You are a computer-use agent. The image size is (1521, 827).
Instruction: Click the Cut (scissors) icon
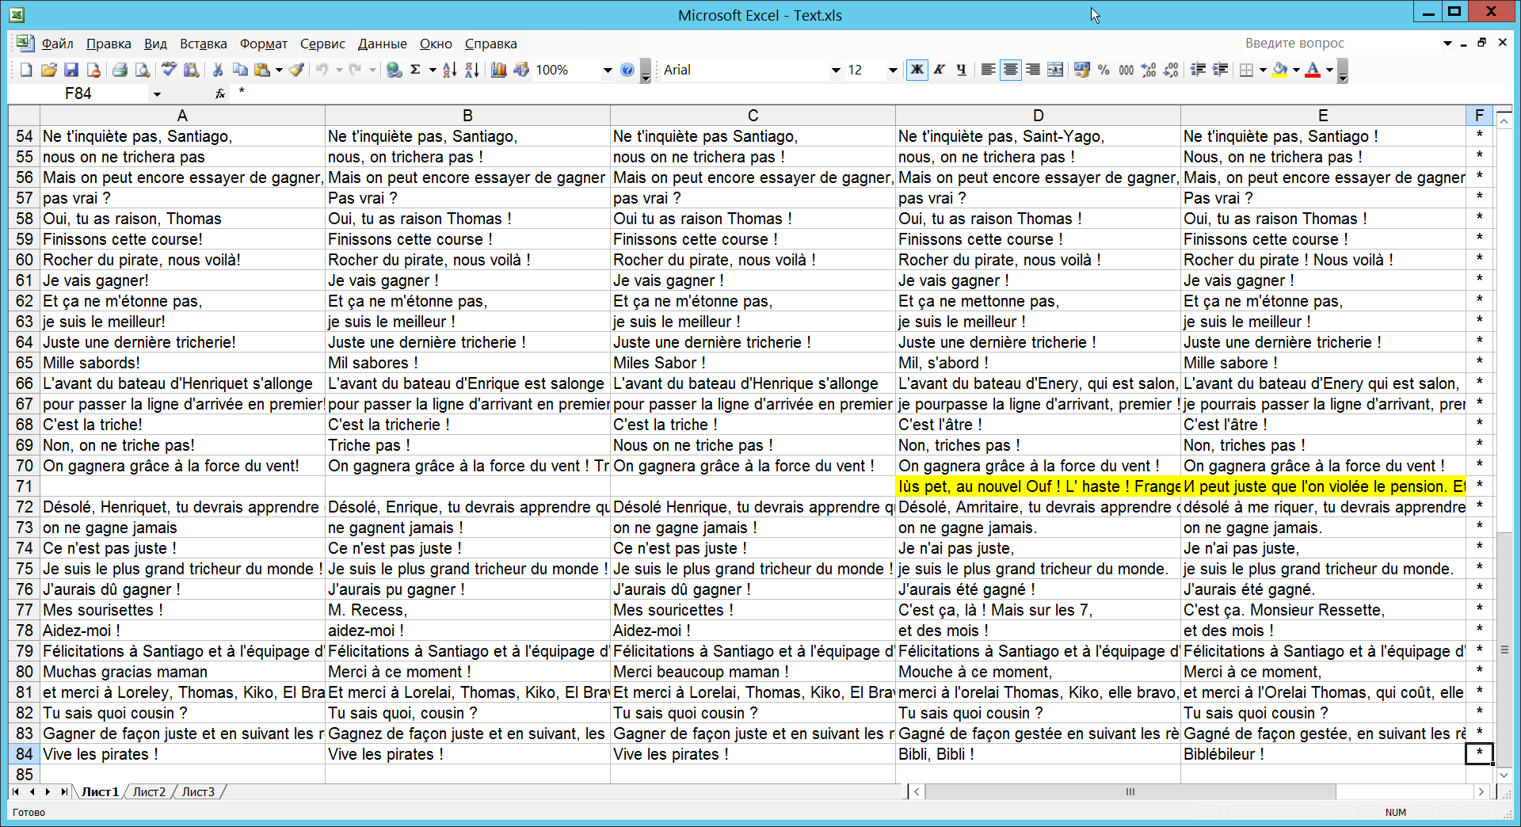[217, 71]
